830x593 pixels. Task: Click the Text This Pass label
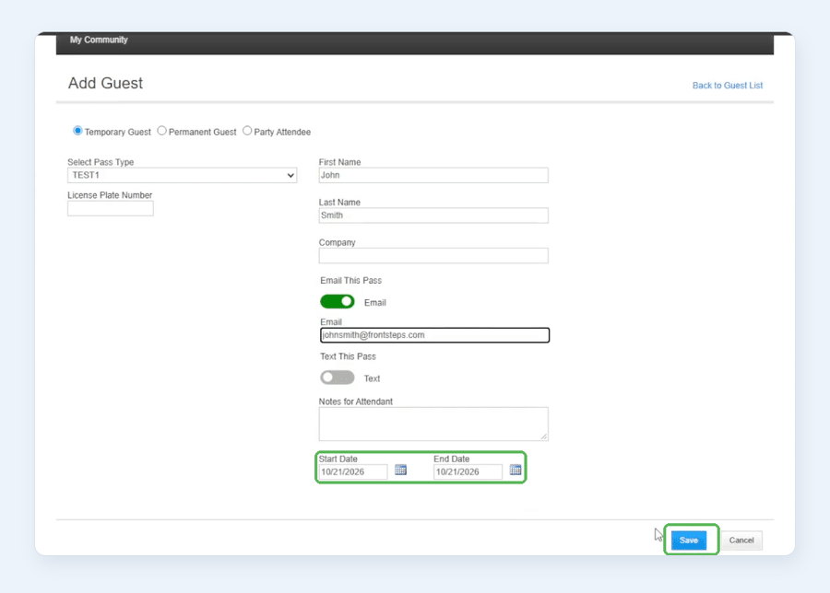pos(348,356)
